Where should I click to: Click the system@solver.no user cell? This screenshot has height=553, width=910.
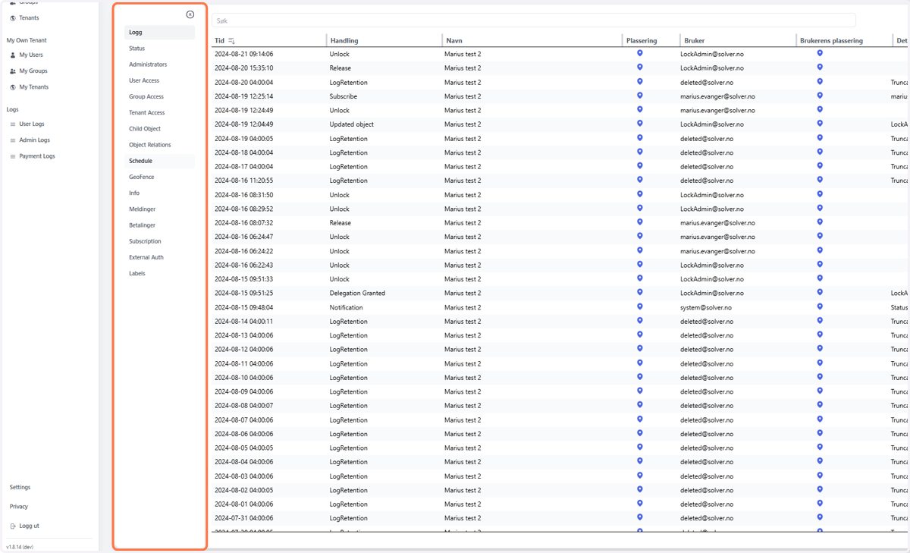point(706,308)
